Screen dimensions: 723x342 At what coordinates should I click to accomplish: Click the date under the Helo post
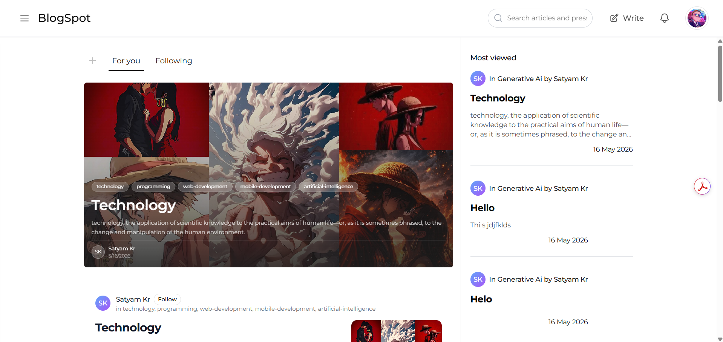point(568,322)
